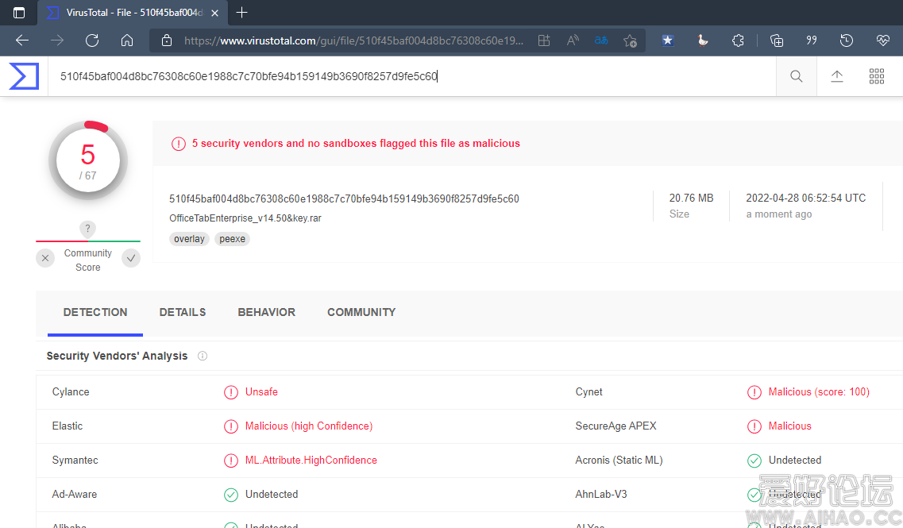Click the 'peexe' tag
Viewport: 903px width, 528px height.
232,239
